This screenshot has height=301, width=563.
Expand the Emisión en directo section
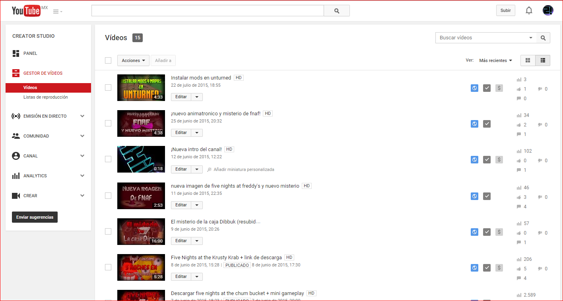click(x=82, y=116)
